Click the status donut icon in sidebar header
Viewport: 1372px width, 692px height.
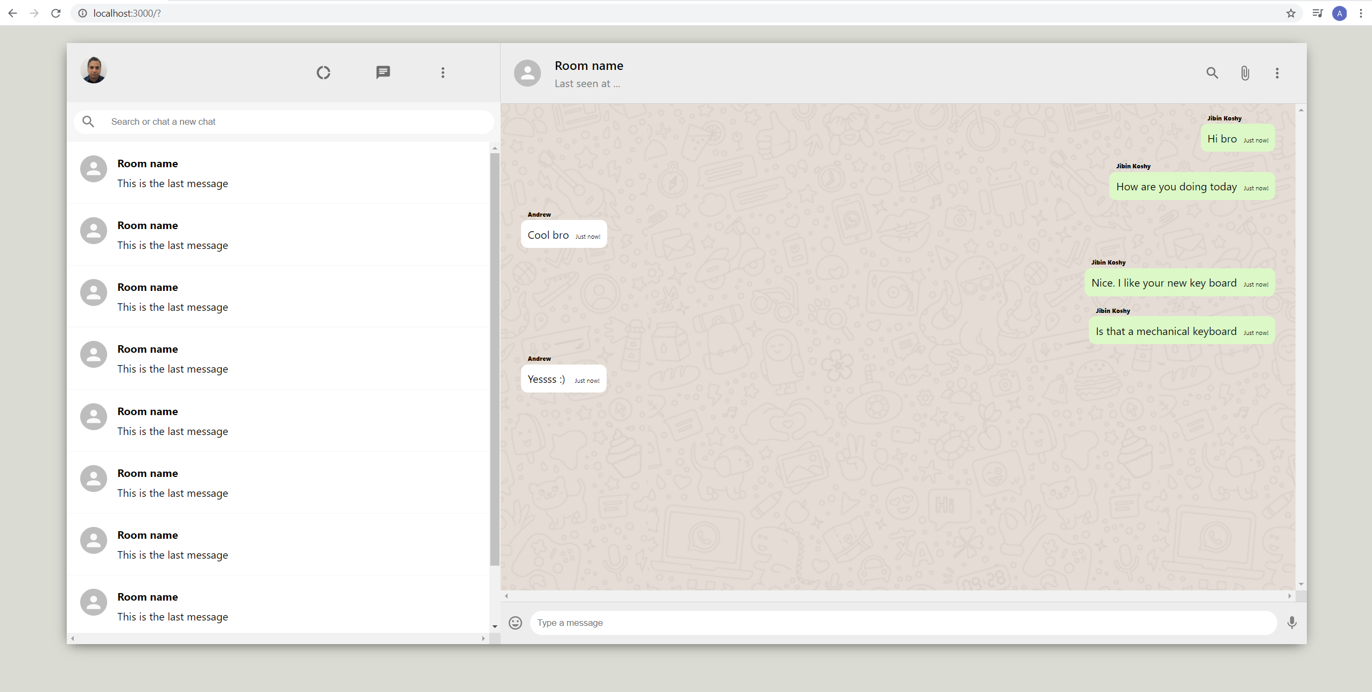click(x=323, y=73)
